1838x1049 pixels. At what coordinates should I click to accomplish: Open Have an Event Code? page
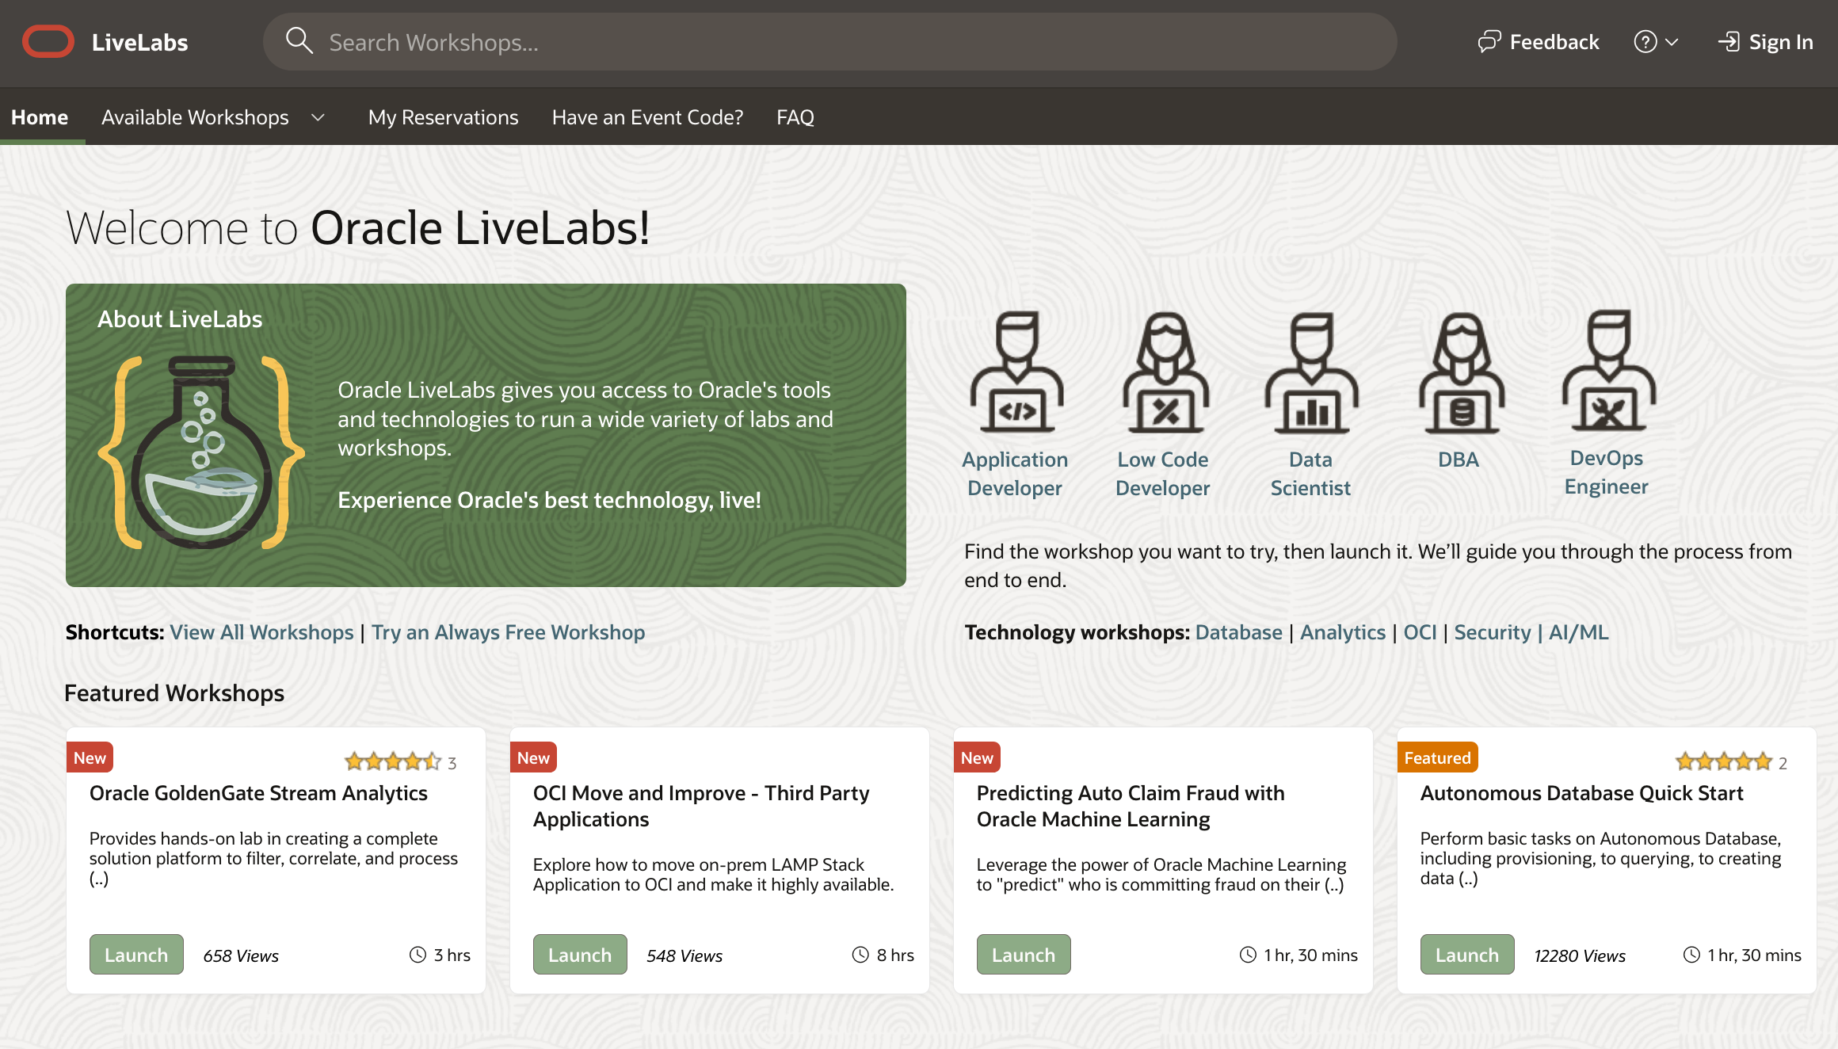tap(647, 117)
